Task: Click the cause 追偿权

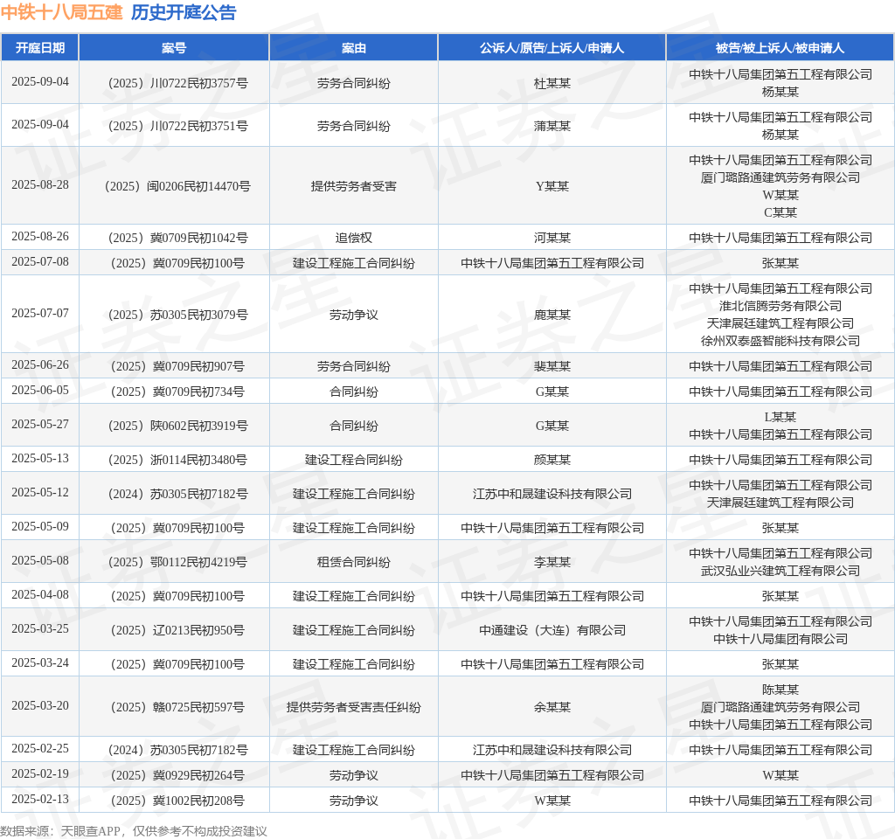Action: 354,238
